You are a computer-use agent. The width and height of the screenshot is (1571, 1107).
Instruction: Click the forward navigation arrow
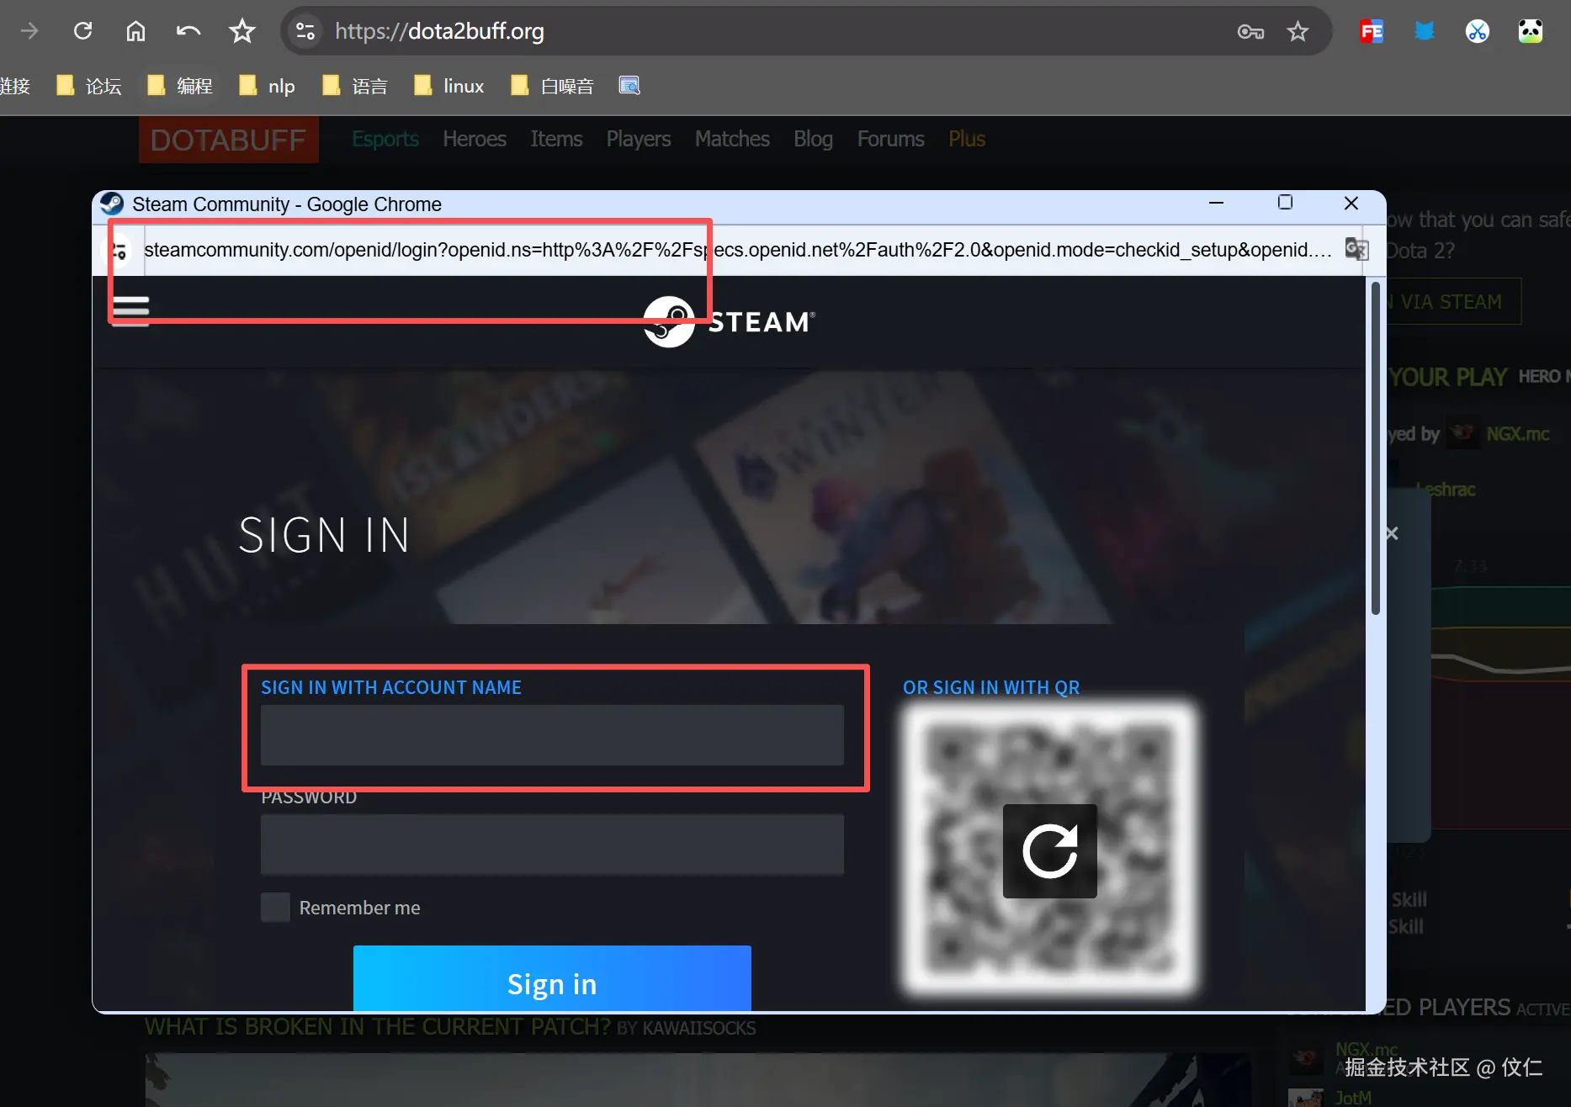coord(29,32)
